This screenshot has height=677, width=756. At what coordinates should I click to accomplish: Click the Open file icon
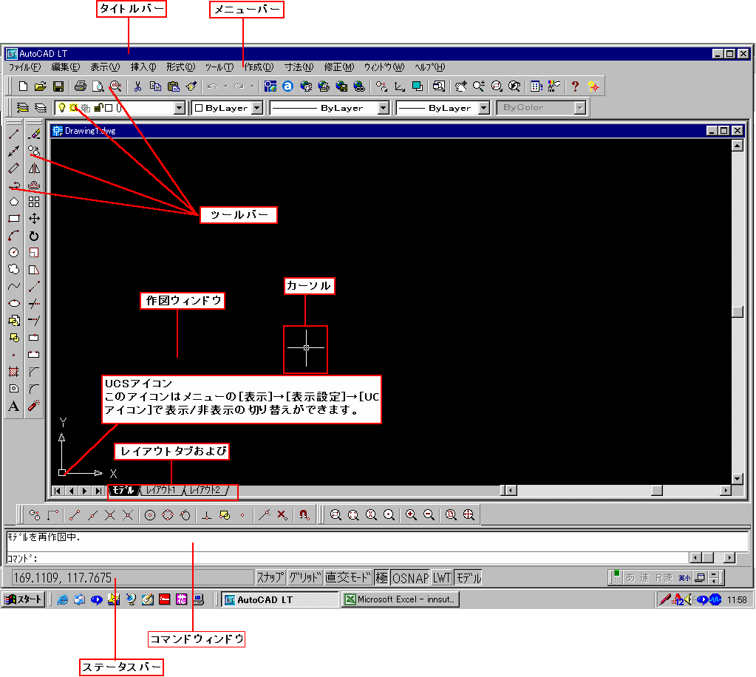pyautogui.click(x=41, y=86)
